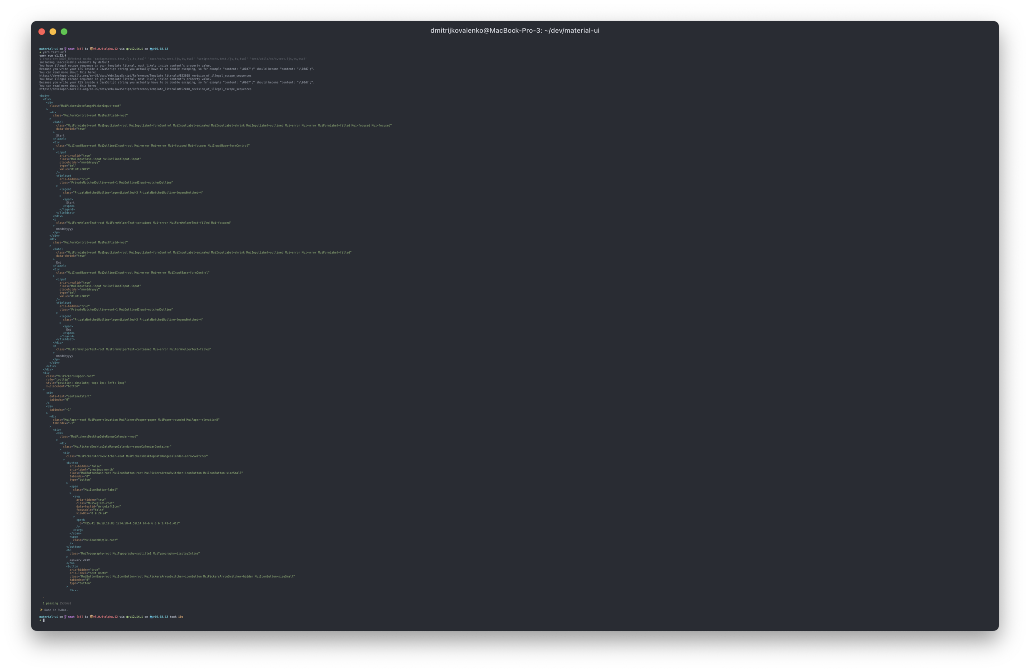Click the git branch icon in the bottom prompt
Image resolution: width=1030 pixels, height=672 pixels.
65,617
